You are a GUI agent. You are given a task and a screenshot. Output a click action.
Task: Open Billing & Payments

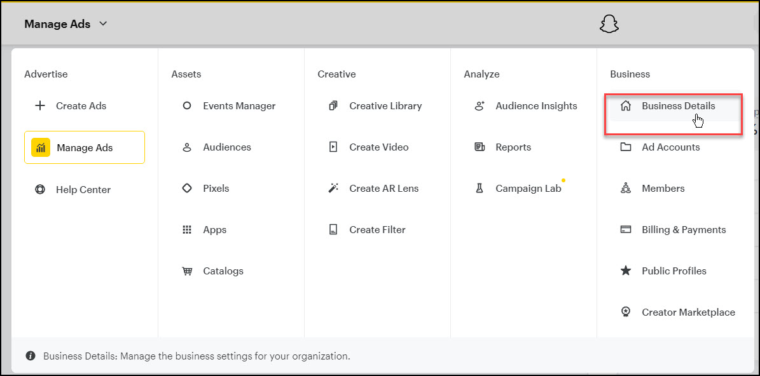(684, 230)
